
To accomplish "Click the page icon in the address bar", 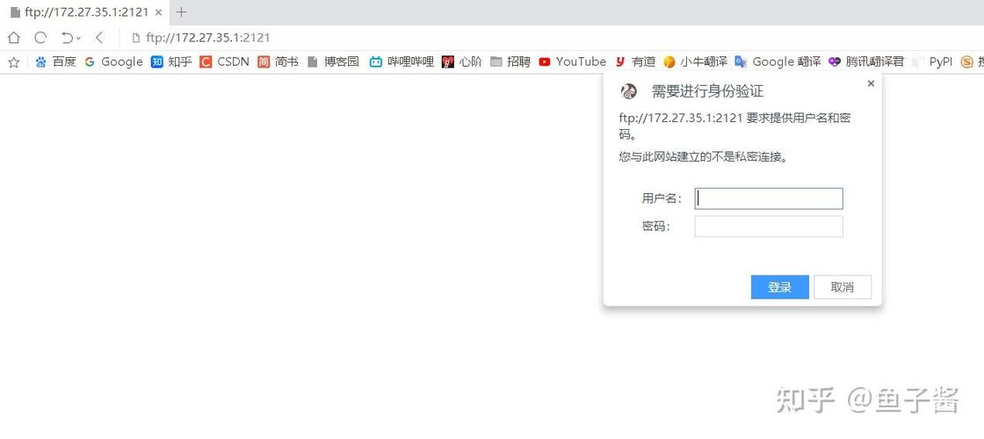I will point(135,38).
